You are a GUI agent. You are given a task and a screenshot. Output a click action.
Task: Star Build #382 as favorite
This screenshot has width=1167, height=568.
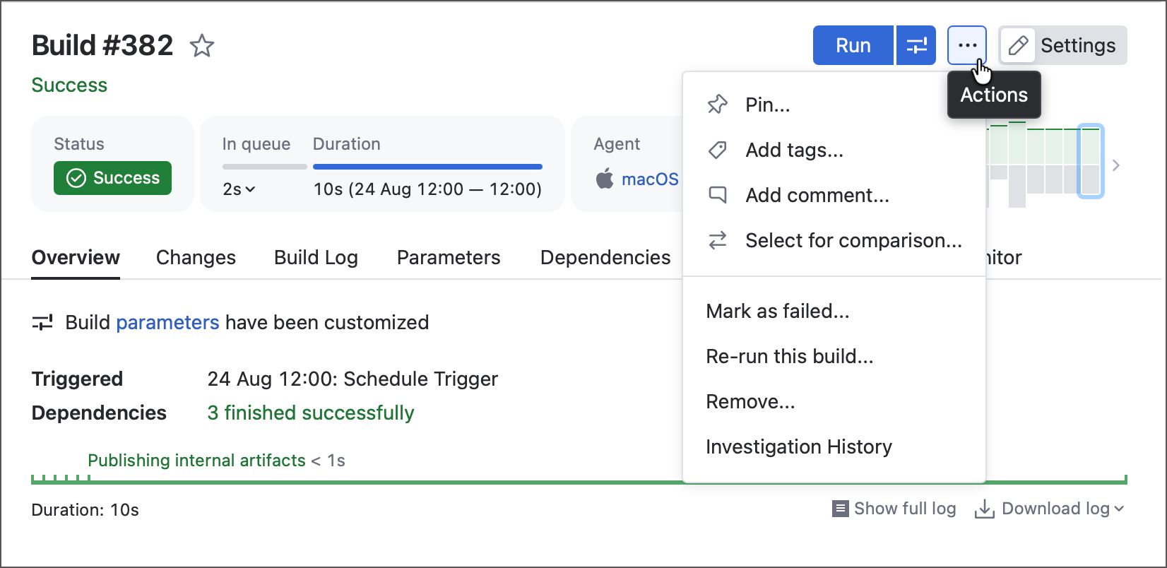click(202, 46)
